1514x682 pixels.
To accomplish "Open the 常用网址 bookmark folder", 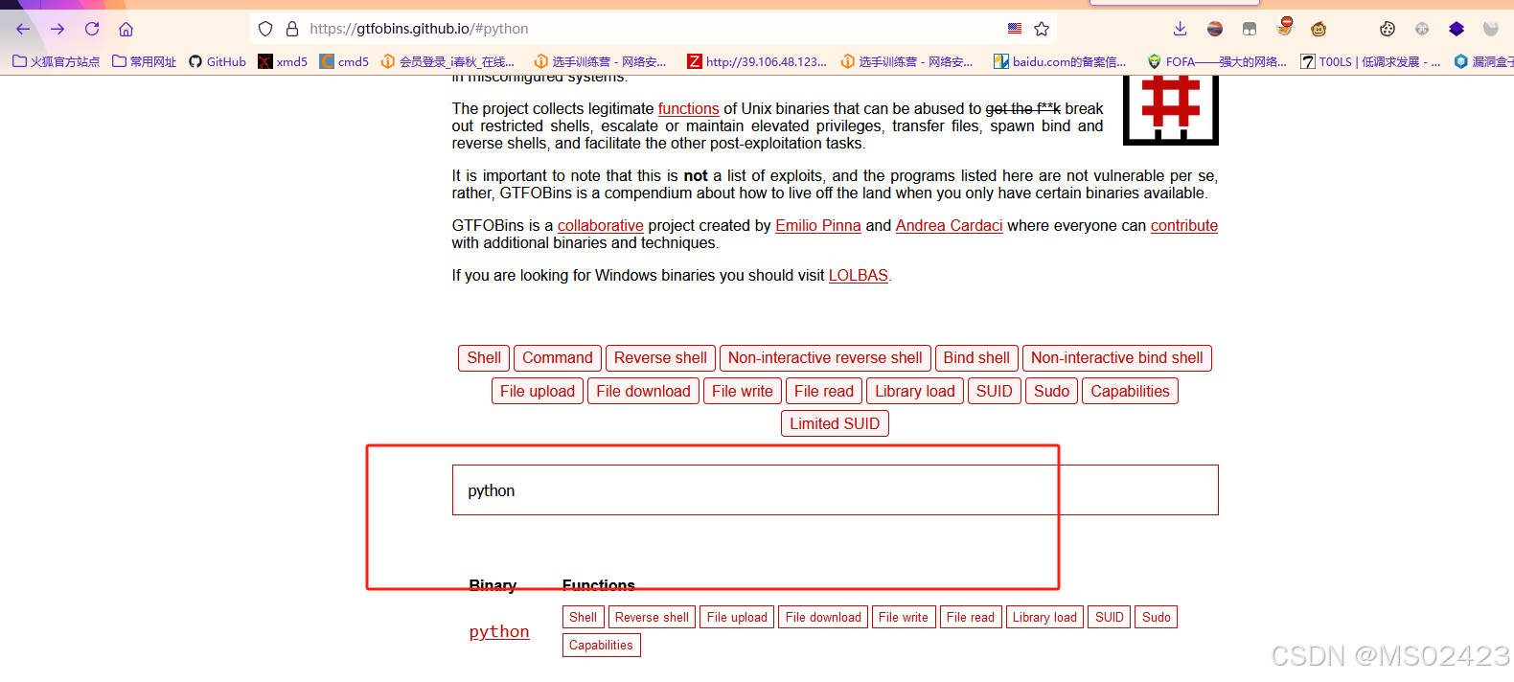I will (x=145, y=61).
